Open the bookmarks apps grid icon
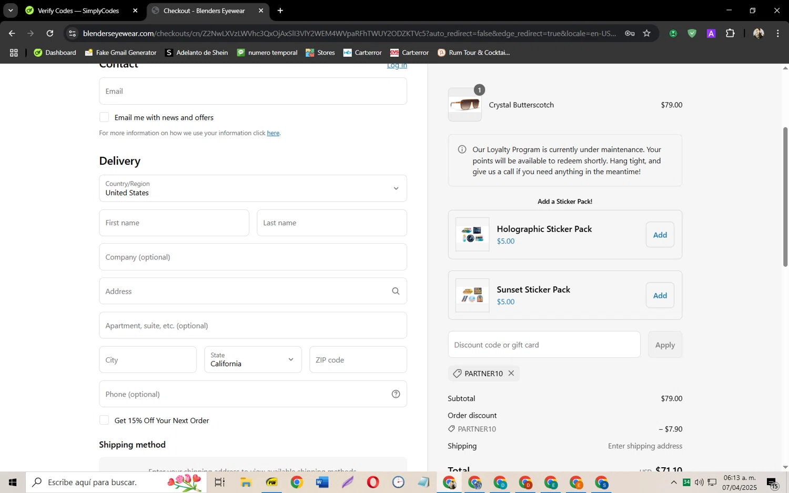The width and height of the screenshot is (789, 493). [14, 53]
